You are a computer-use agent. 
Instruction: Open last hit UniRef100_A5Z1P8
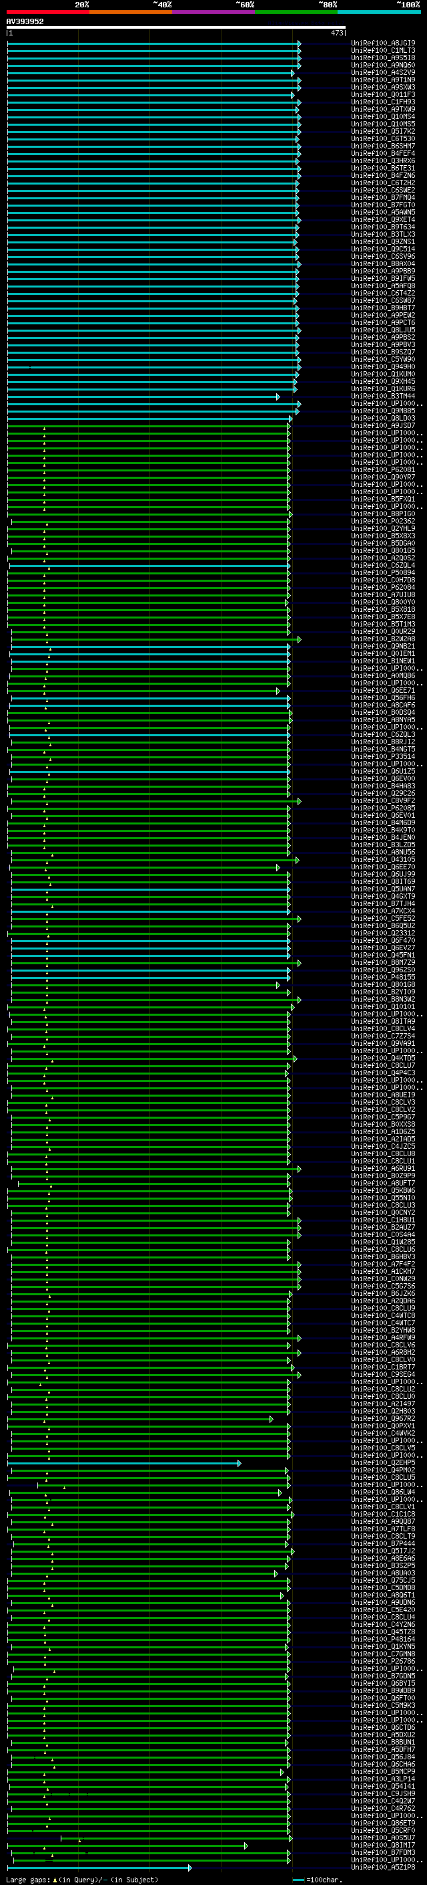point(383,1867)
